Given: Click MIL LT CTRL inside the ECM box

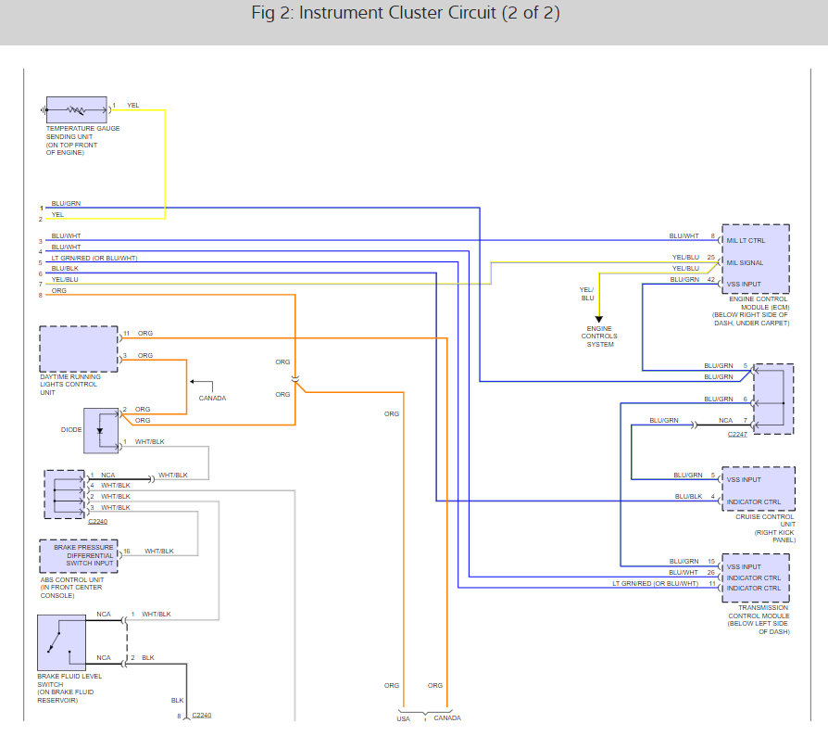Looking at the screenshot, I should 746,240.
